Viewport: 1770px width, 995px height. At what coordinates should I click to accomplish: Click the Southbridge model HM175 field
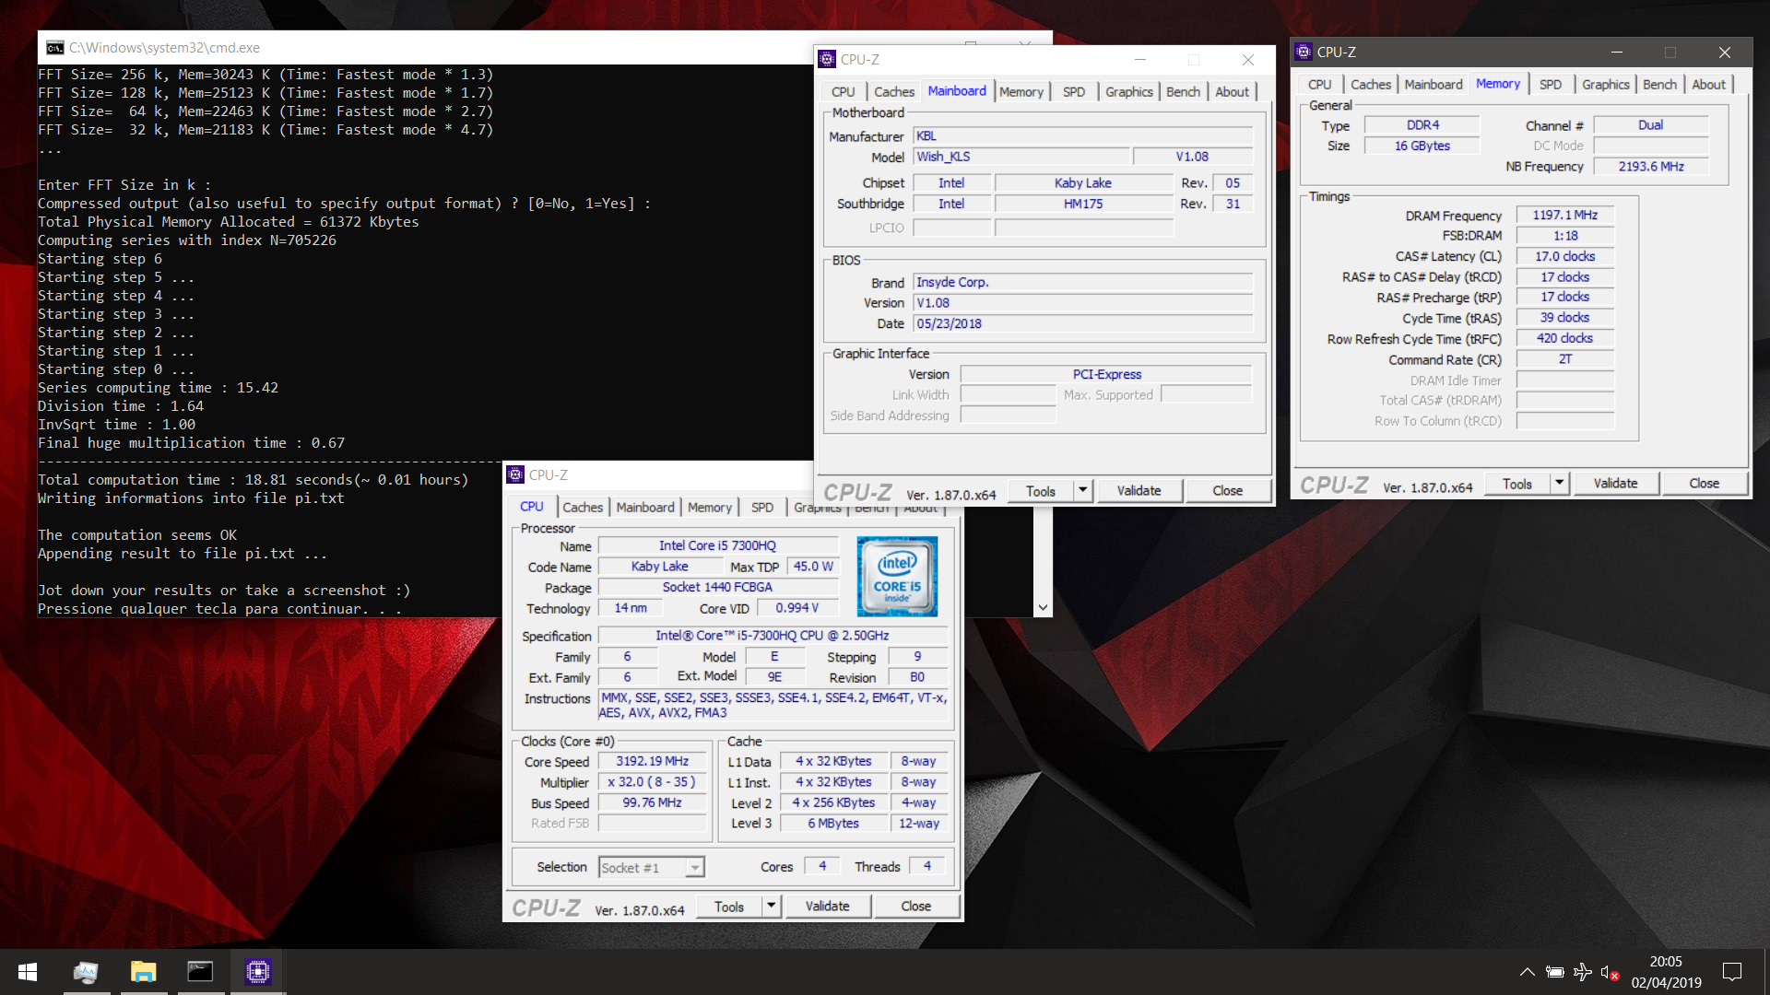1082,205
